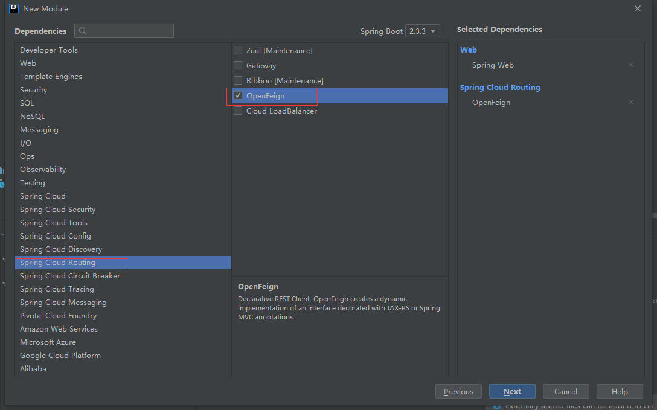Screen dimensions: 657x410
Task: Select Google Cloud Platform category
Action: pos(123,356)
